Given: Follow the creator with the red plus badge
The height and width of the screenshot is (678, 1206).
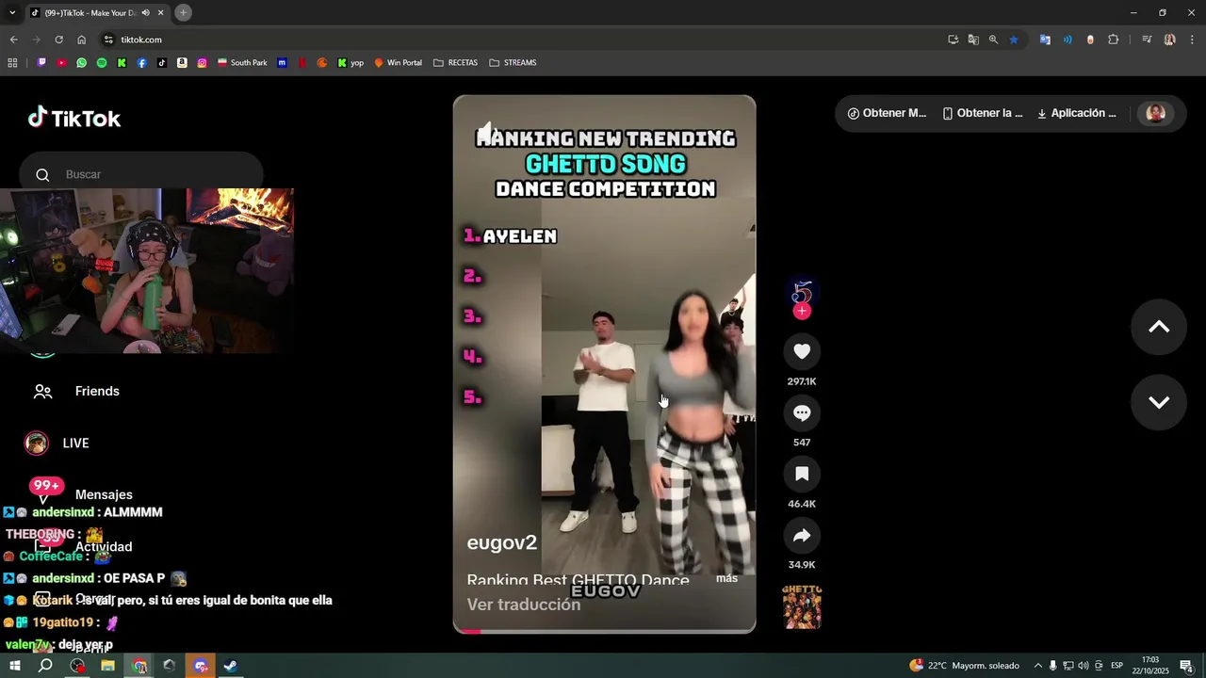Looking at the screenshot, I should (x=802, y=311).
